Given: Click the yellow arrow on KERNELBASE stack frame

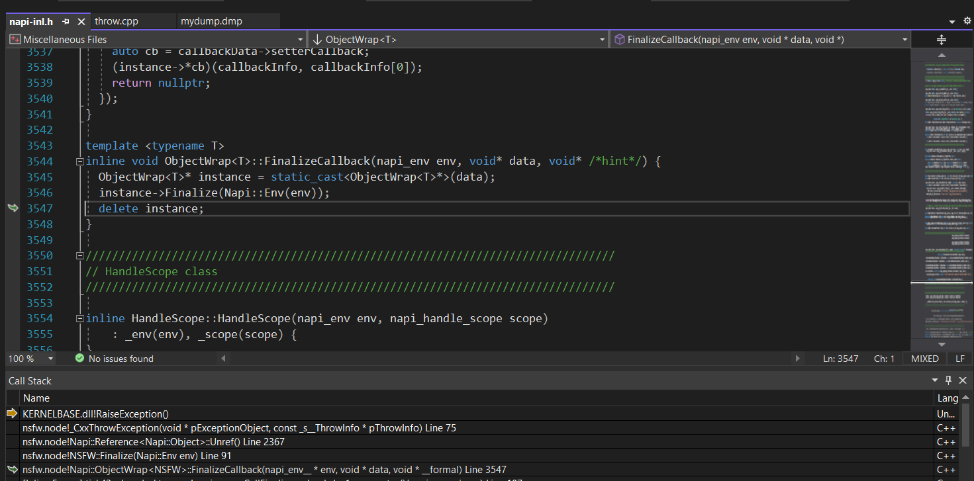Looking at the screenshot, I should coord(13,414).
